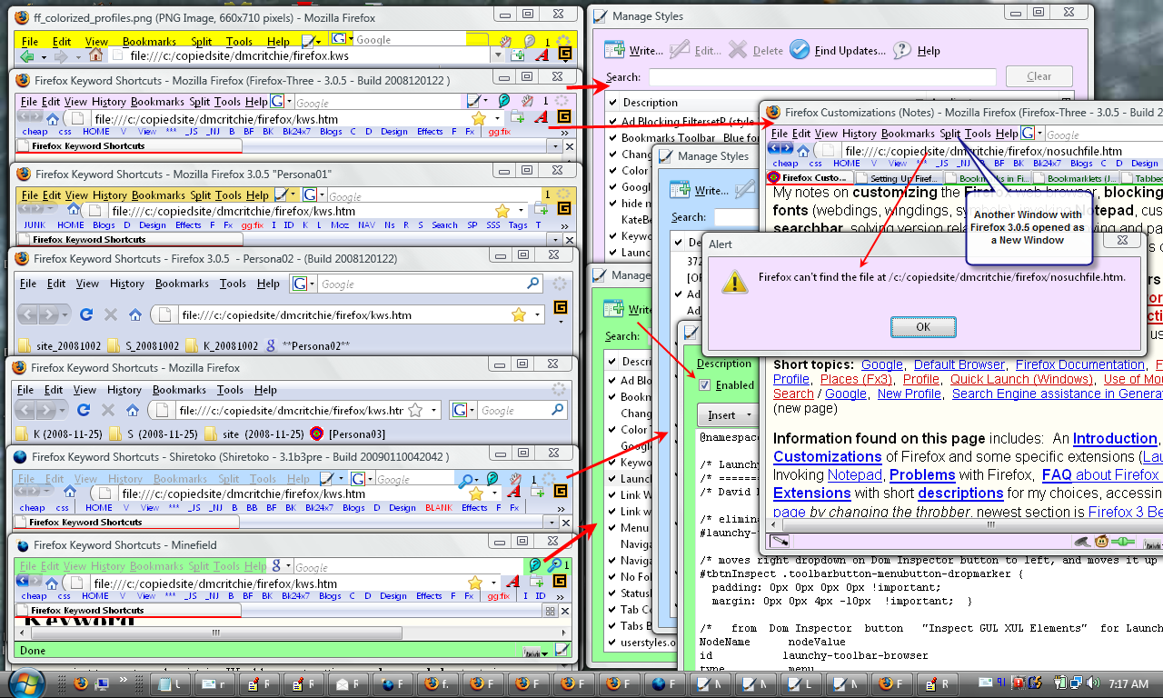Viewport: 1163px width, 698px height.
Task: Toggle check beside 'Statusl' in green Manage Styles
Action: [x=613, y=593]
